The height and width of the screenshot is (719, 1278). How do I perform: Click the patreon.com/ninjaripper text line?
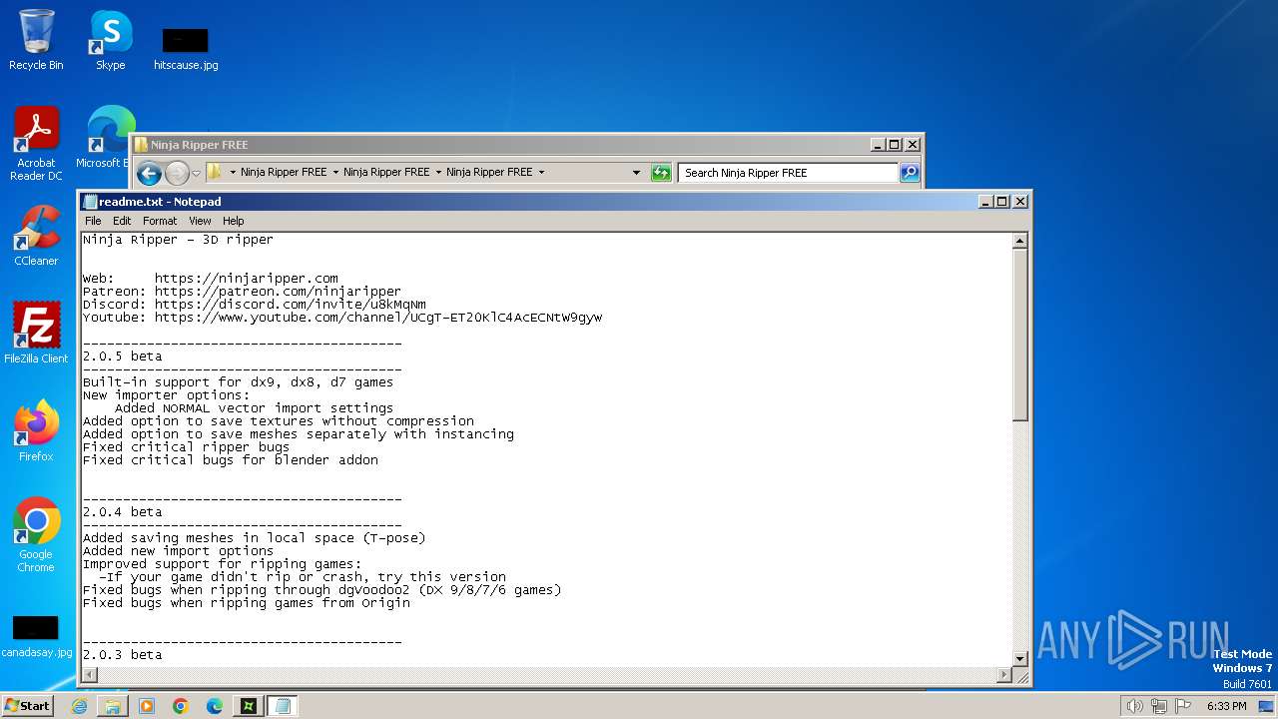tap(242, 292)
